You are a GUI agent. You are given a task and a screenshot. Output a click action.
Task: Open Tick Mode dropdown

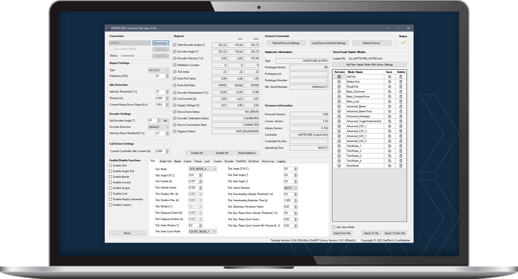coord(203,169)
